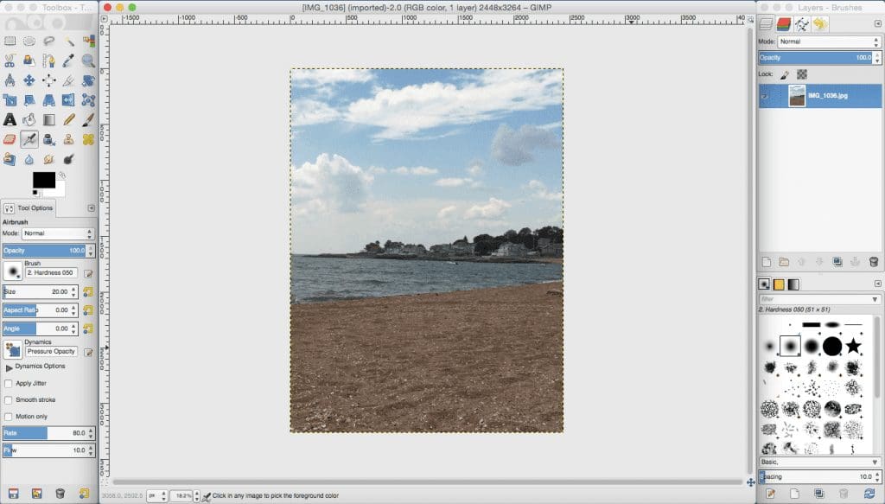885x504 pixels.
Task: Select the Zoom magnifier tool
Action: click(x=89, y=61)
